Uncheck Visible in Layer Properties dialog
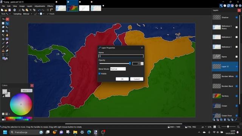 pyautogui.click(x=99, y=74)
